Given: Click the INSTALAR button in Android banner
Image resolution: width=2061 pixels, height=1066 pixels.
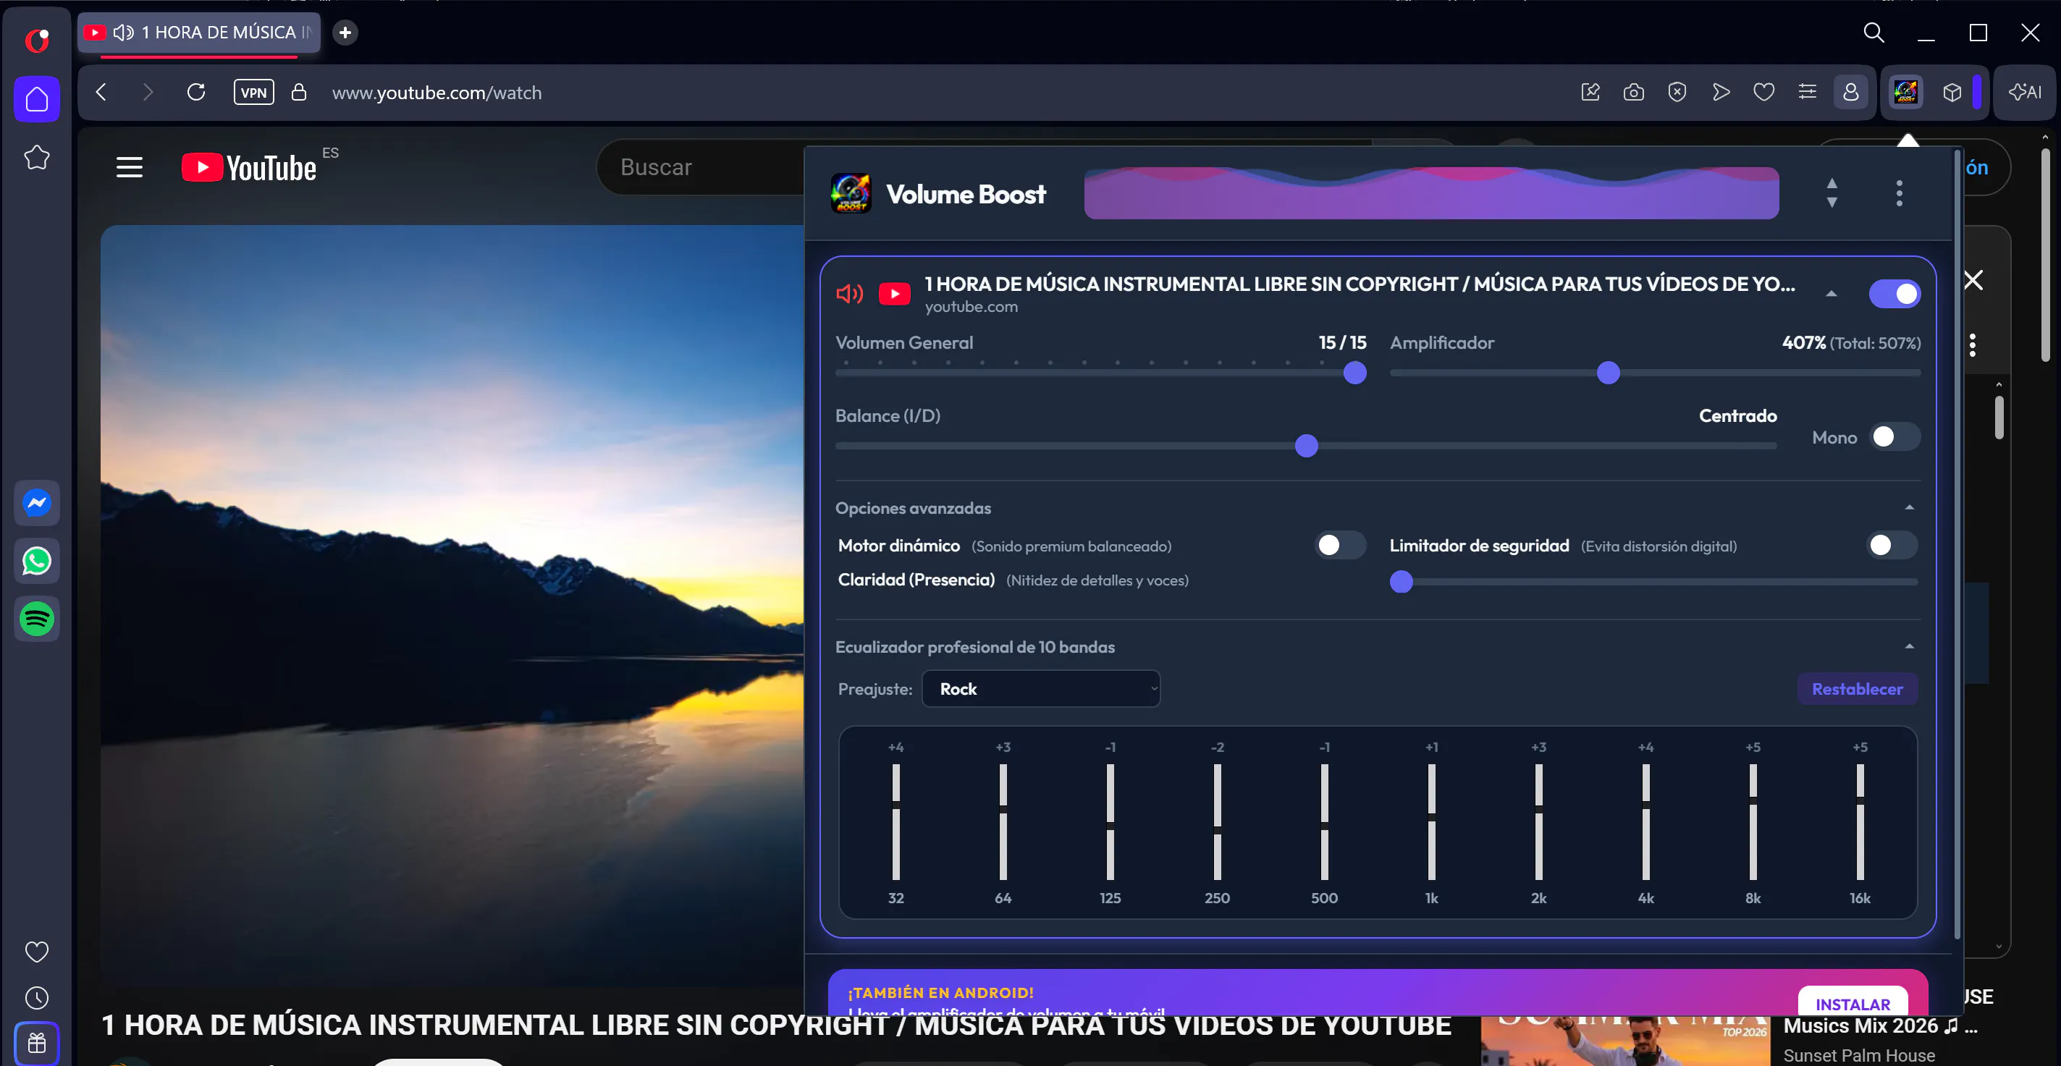Looking at the screenshot, I should [1853, 1003].
